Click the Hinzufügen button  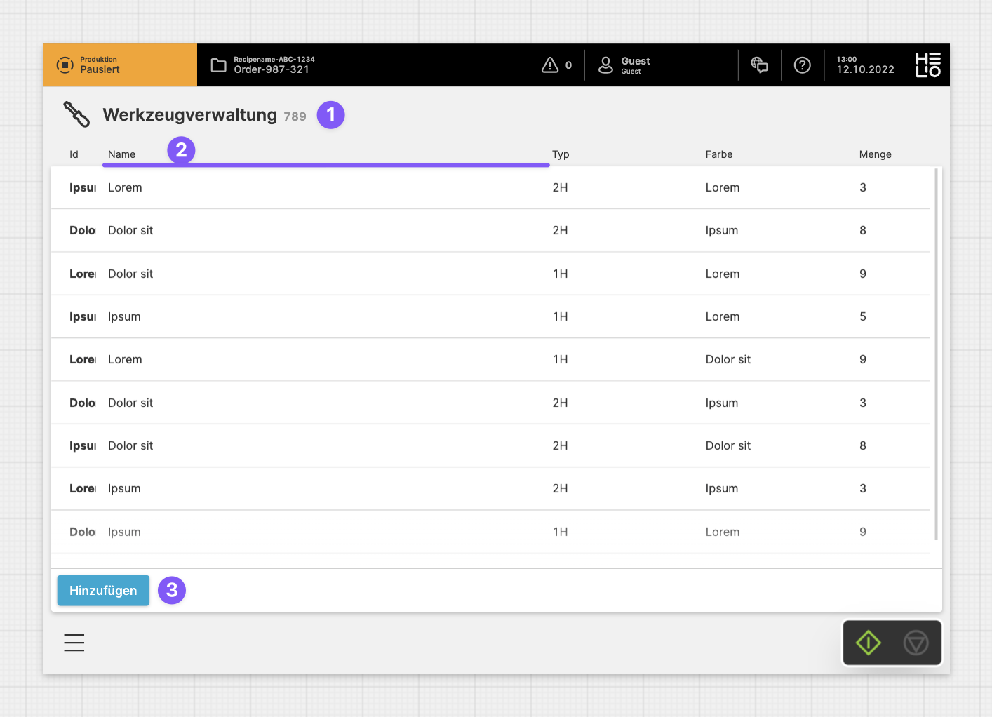[x=103, y=591]
